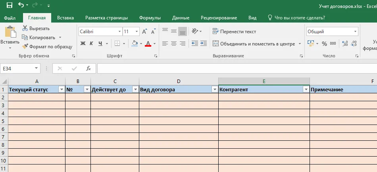This screenshot has width=377, height=172.
Task: Expand the Вставить paste options arrow
Action: [10, 48]
